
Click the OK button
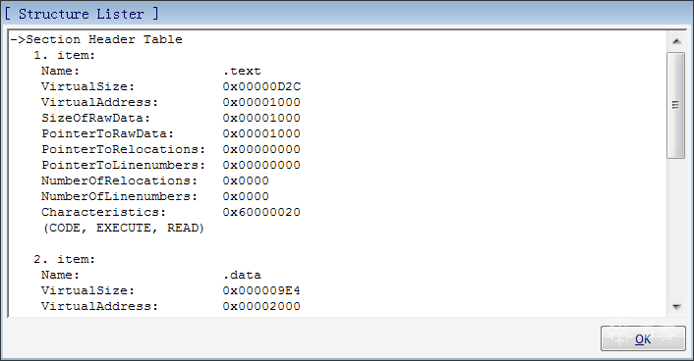(x=643, y=338)
